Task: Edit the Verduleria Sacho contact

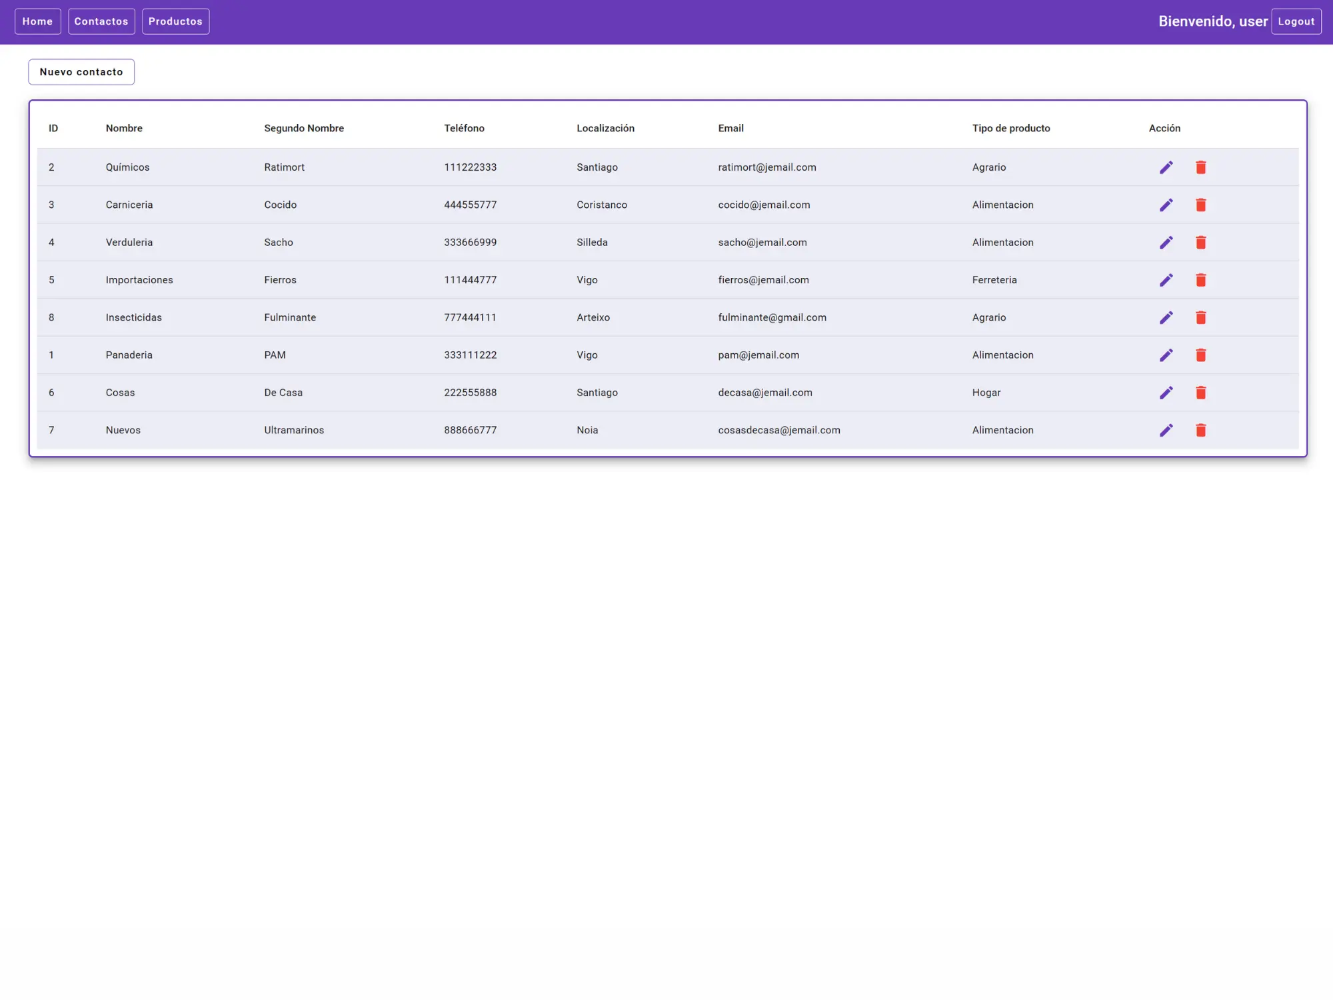Action: 1166,243
